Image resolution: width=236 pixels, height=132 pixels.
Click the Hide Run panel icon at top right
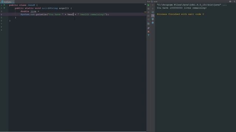point(234,1)
